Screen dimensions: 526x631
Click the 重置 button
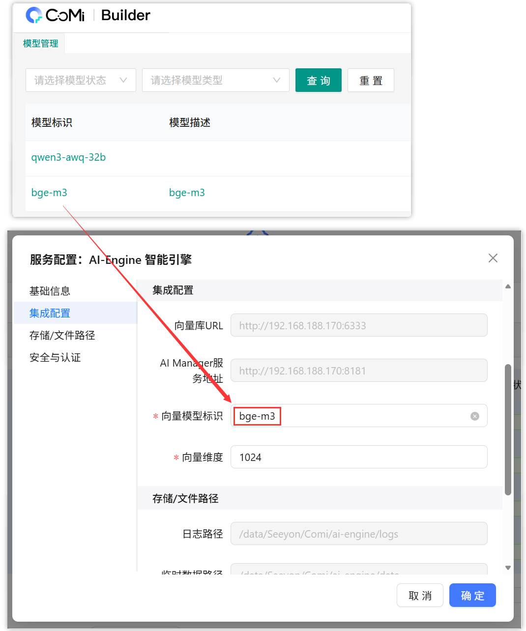point(371,80)
